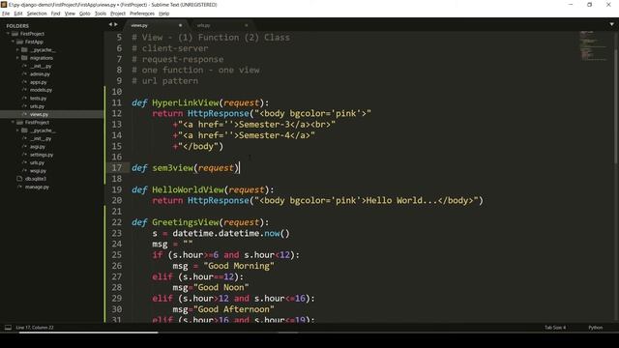Click the HelloWorldView function name
Viewport: 619px width, 348px height.
(188, 189)
